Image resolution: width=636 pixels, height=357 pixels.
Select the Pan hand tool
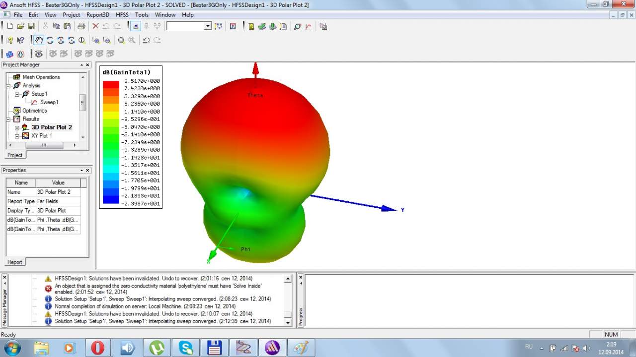(x=39, y=40)
